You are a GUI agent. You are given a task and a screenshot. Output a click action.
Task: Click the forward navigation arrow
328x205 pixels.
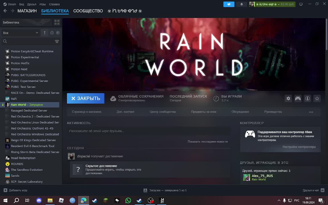(x=12, y=11)
